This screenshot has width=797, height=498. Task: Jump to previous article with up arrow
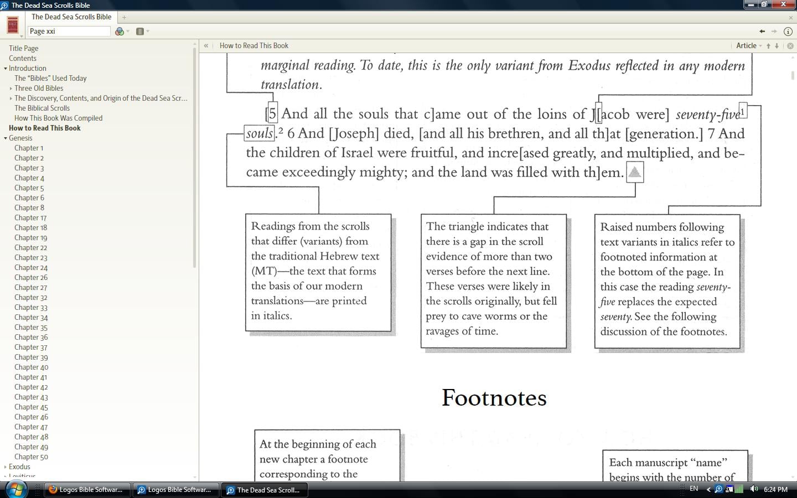tap(768, 46)
